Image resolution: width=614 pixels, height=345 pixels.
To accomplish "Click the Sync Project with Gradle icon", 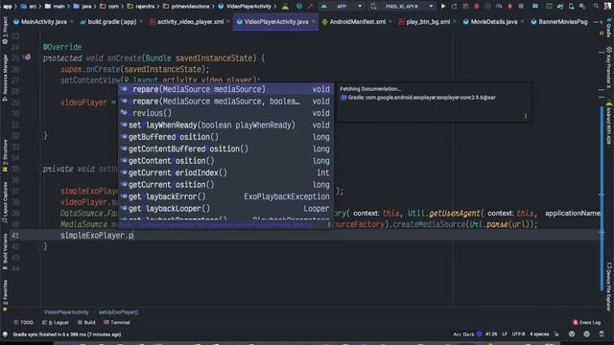I will (560, 7).
